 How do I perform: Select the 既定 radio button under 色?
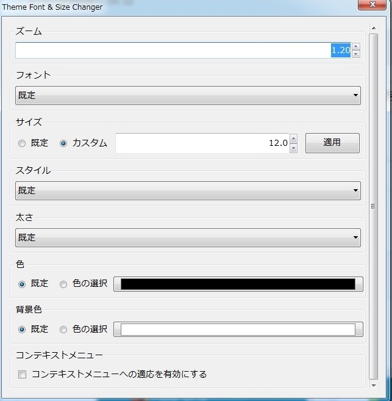click(x=22, y=284)
